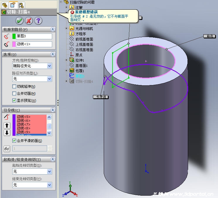Click the path field containing 边线<1>
The width and height of the screenshot is (218, 198).
pyautogui.click(x=34, y=44)
